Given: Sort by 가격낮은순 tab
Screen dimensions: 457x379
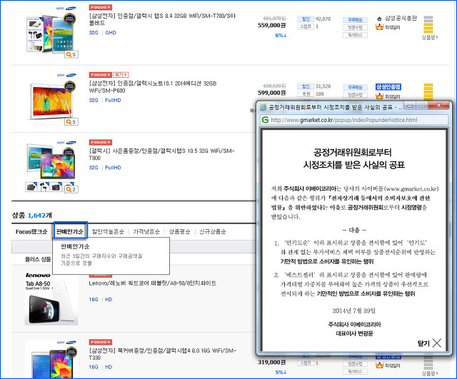Looking at the screenshot, I should [146, 231].
